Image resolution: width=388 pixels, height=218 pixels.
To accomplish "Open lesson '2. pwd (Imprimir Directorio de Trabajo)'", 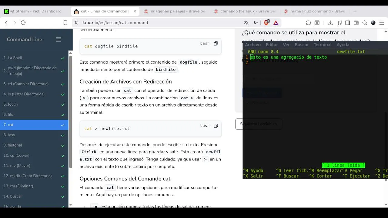I will click(x=34, y=71).
